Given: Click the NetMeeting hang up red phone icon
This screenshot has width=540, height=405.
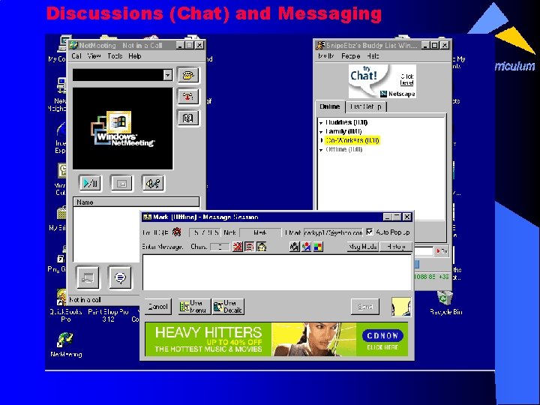Looking at the screenshot, I should pos(188,96).
